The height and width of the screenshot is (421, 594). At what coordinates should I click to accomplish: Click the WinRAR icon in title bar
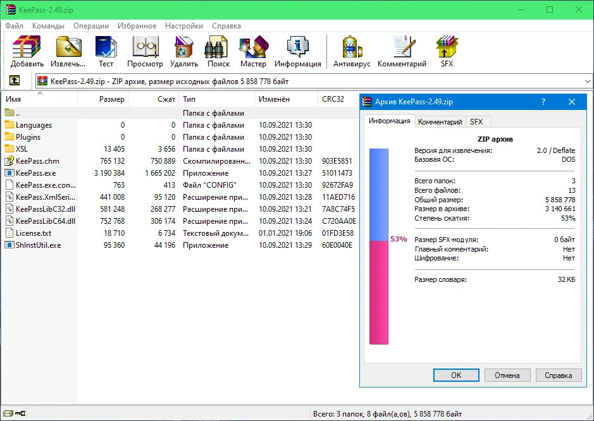(11, 9)
